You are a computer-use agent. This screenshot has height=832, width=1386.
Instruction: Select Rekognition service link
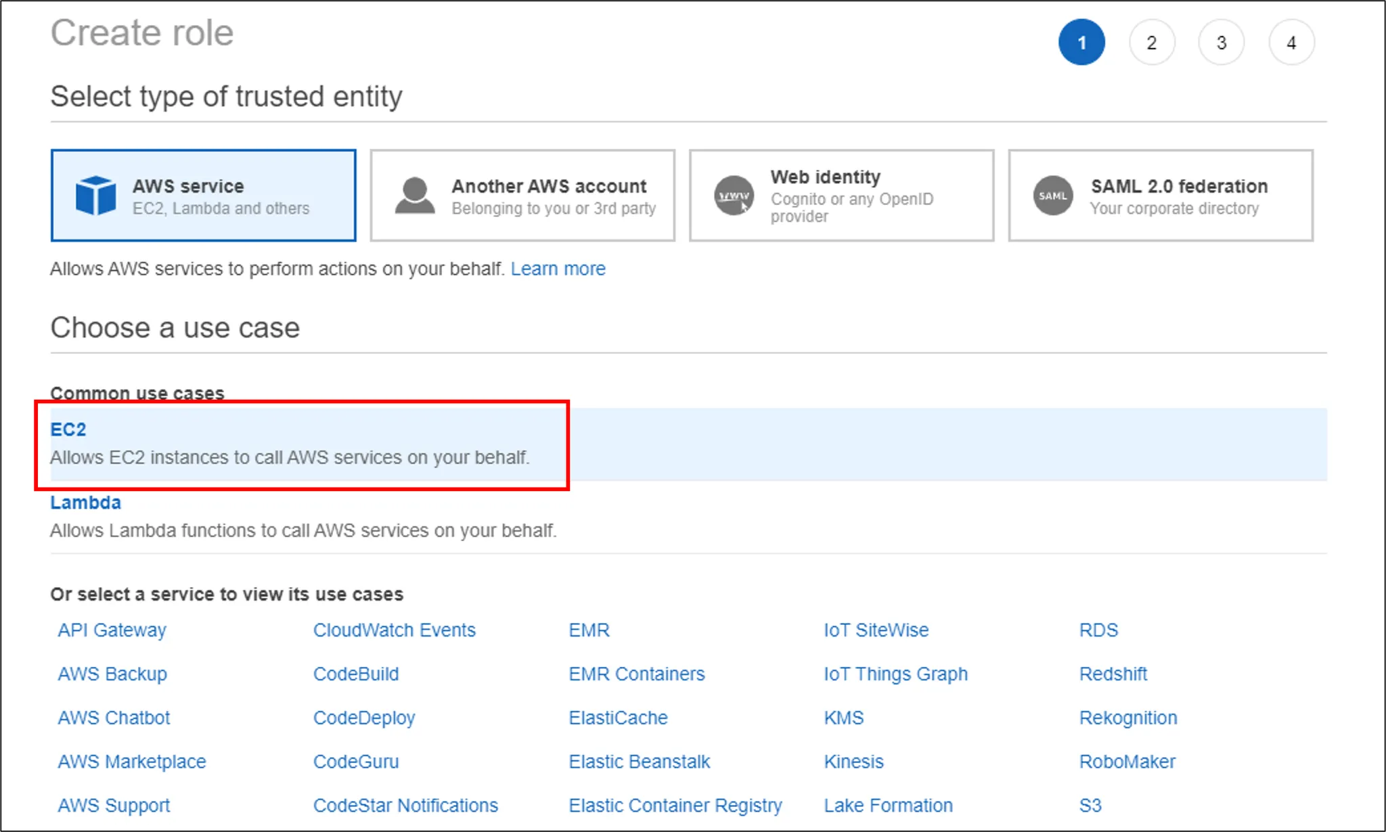point(1128,718)
